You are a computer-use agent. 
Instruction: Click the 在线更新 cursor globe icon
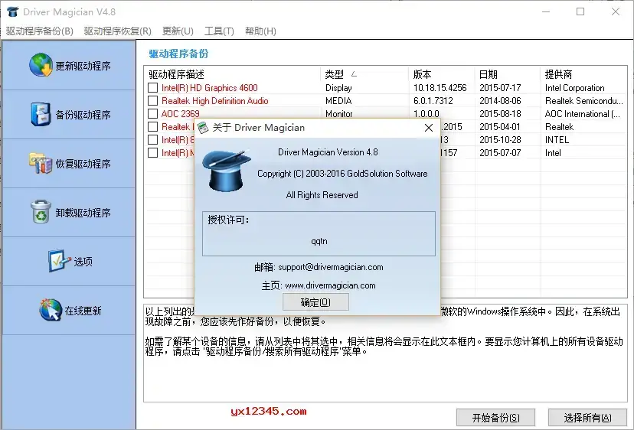tap(51, 310)
